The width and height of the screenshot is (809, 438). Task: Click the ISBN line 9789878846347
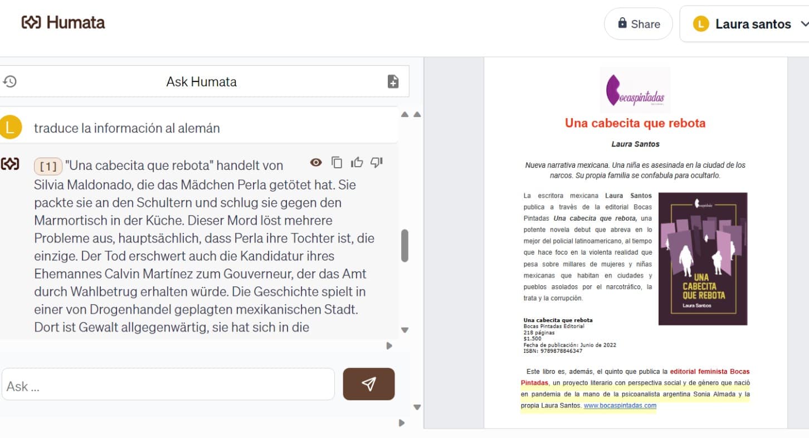point(553,351)
